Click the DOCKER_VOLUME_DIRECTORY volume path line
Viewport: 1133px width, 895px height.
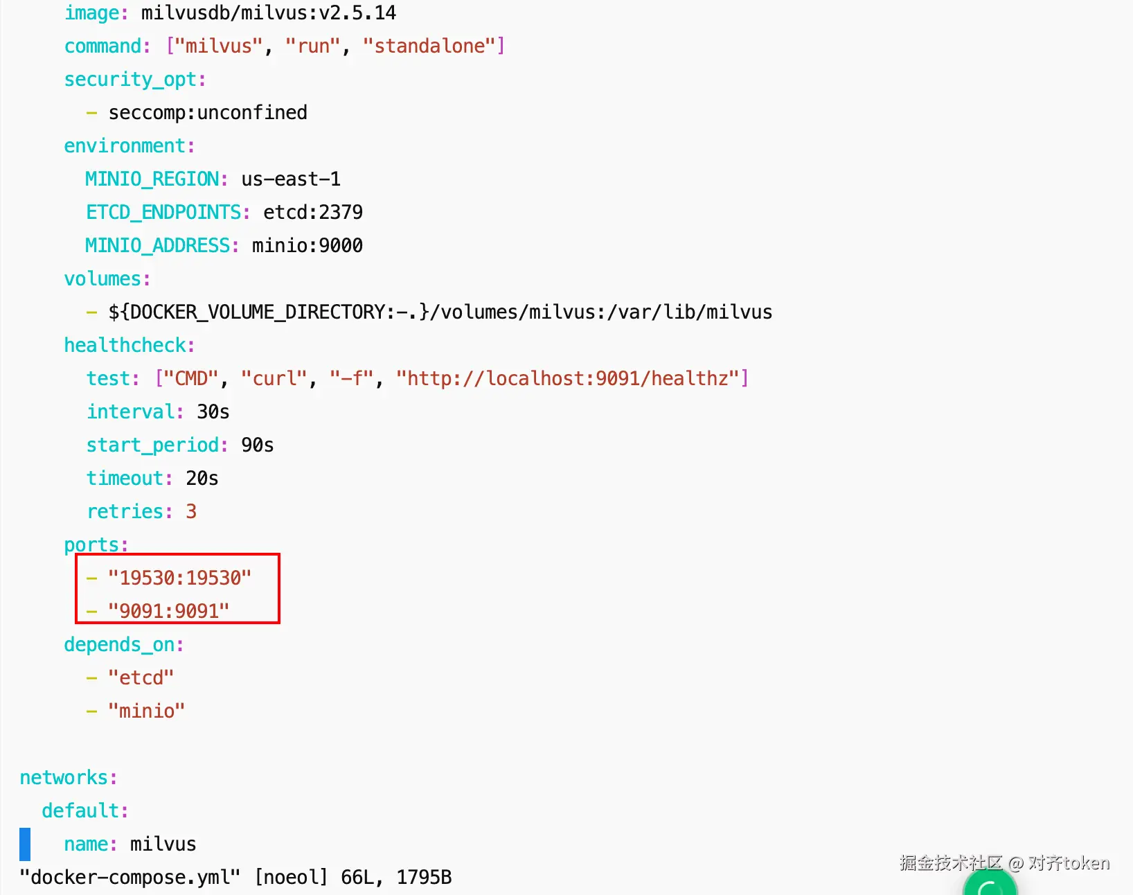(440, 312)
